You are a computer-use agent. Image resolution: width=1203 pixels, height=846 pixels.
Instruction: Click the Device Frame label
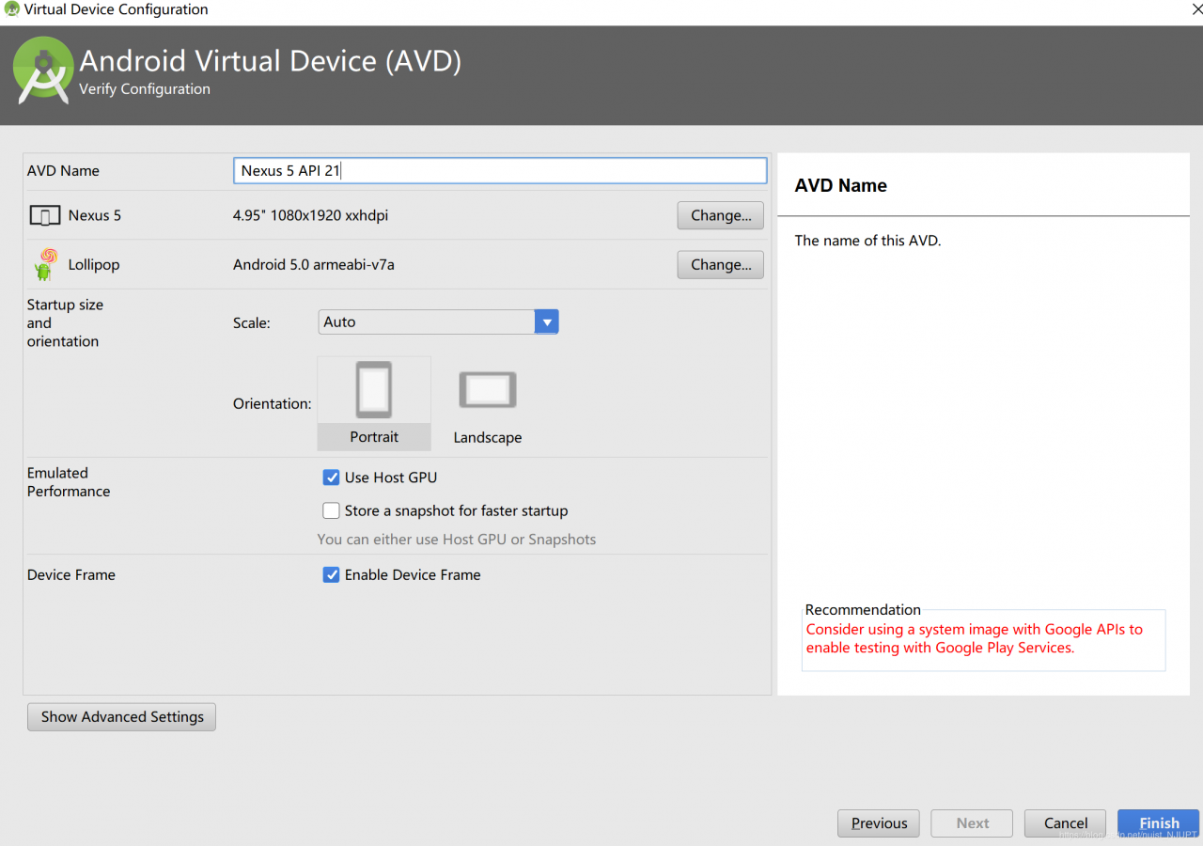click(71, 575)
